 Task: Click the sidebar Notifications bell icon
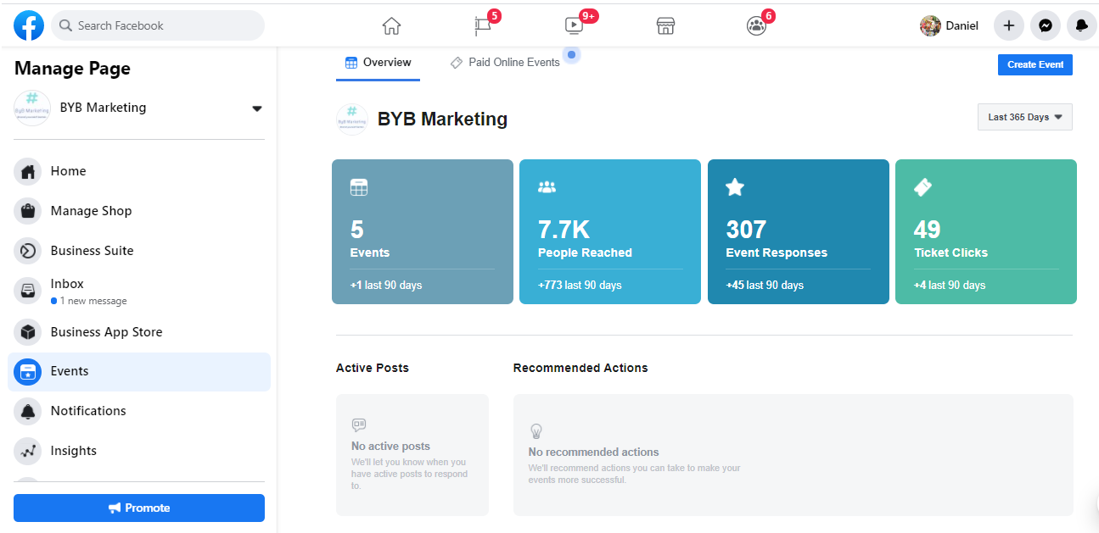(x=28, y=411)
